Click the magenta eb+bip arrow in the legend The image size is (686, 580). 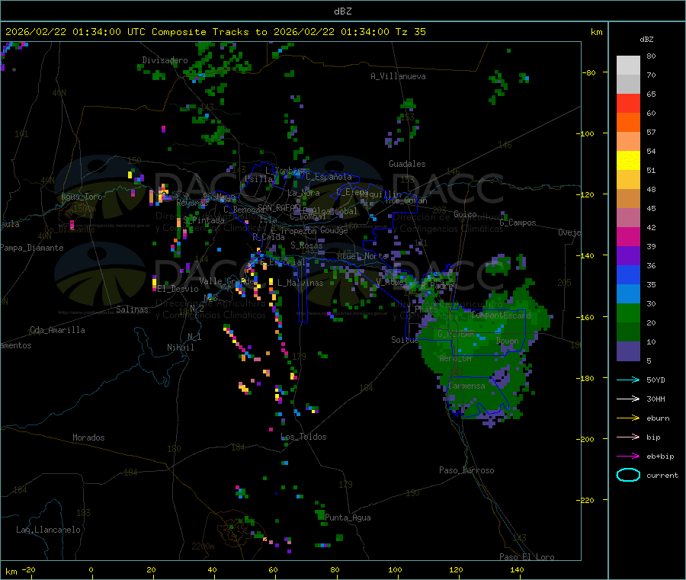[x=628, y=457]
